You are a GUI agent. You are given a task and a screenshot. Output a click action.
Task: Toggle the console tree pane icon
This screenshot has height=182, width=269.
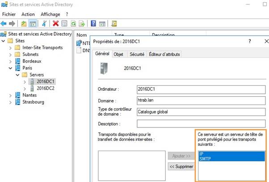33,24
